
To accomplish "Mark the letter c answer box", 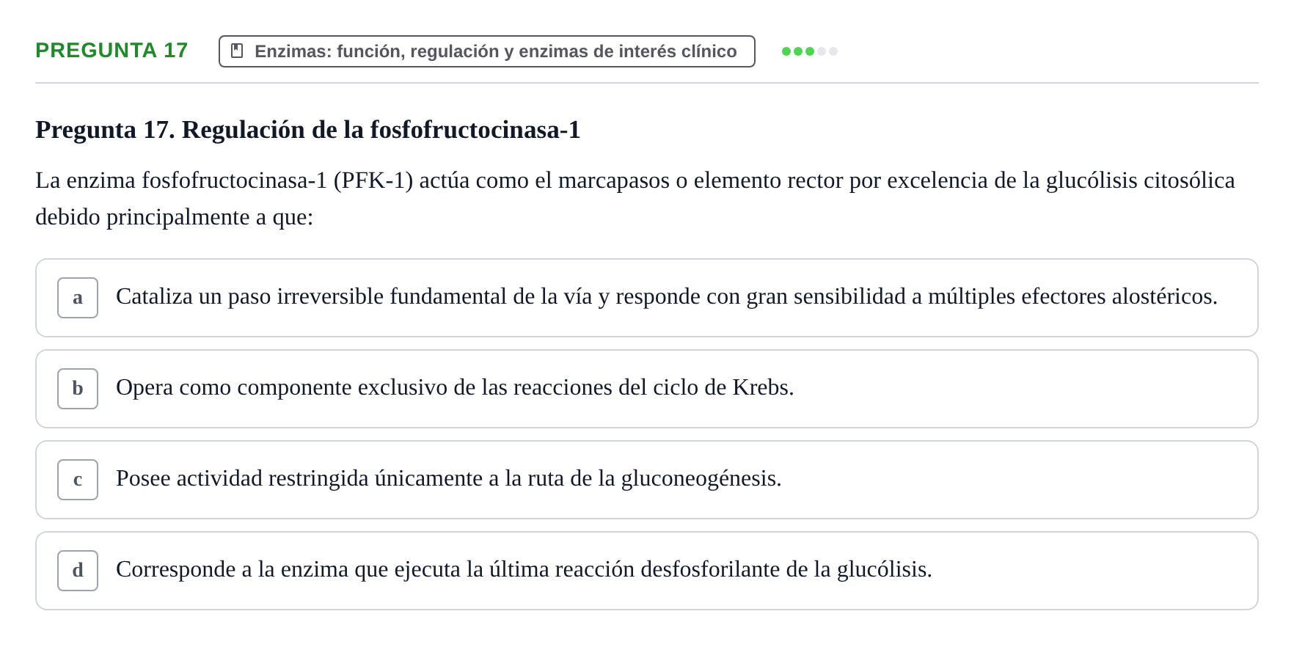I will click(x=78, y=480).
